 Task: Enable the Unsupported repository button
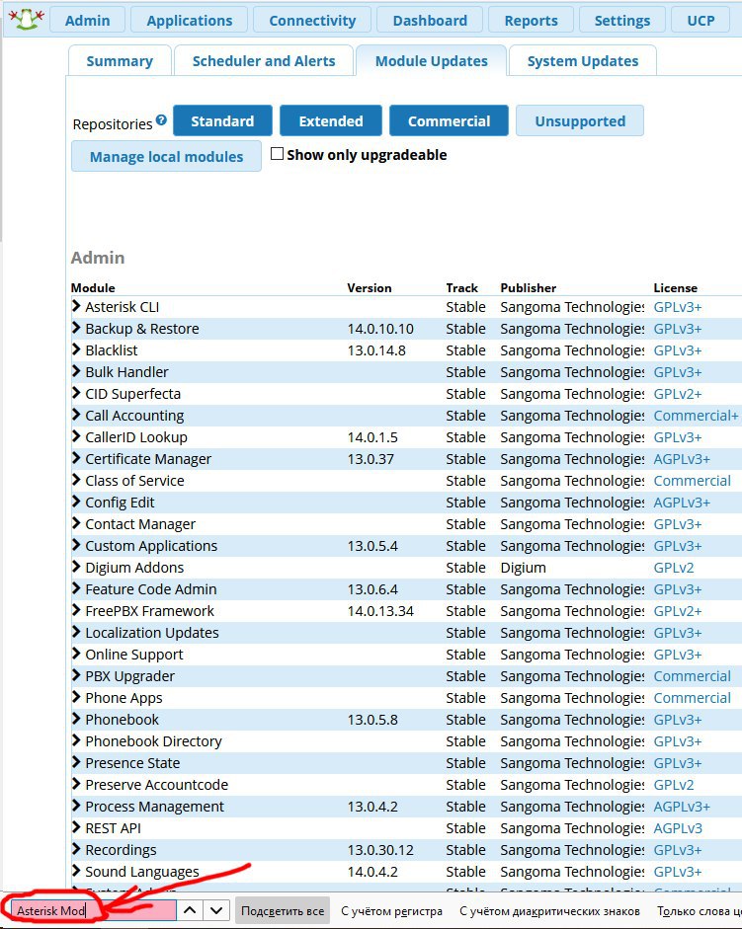click(x=580, y=120)
